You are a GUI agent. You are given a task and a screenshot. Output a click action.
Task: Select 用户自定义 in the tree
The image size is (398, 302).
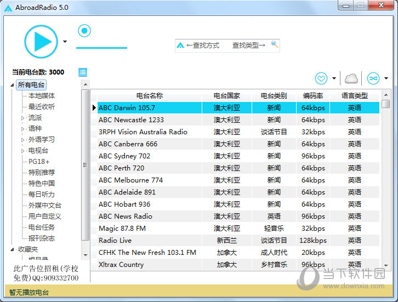pyautogui.click(x=45, y=216)
